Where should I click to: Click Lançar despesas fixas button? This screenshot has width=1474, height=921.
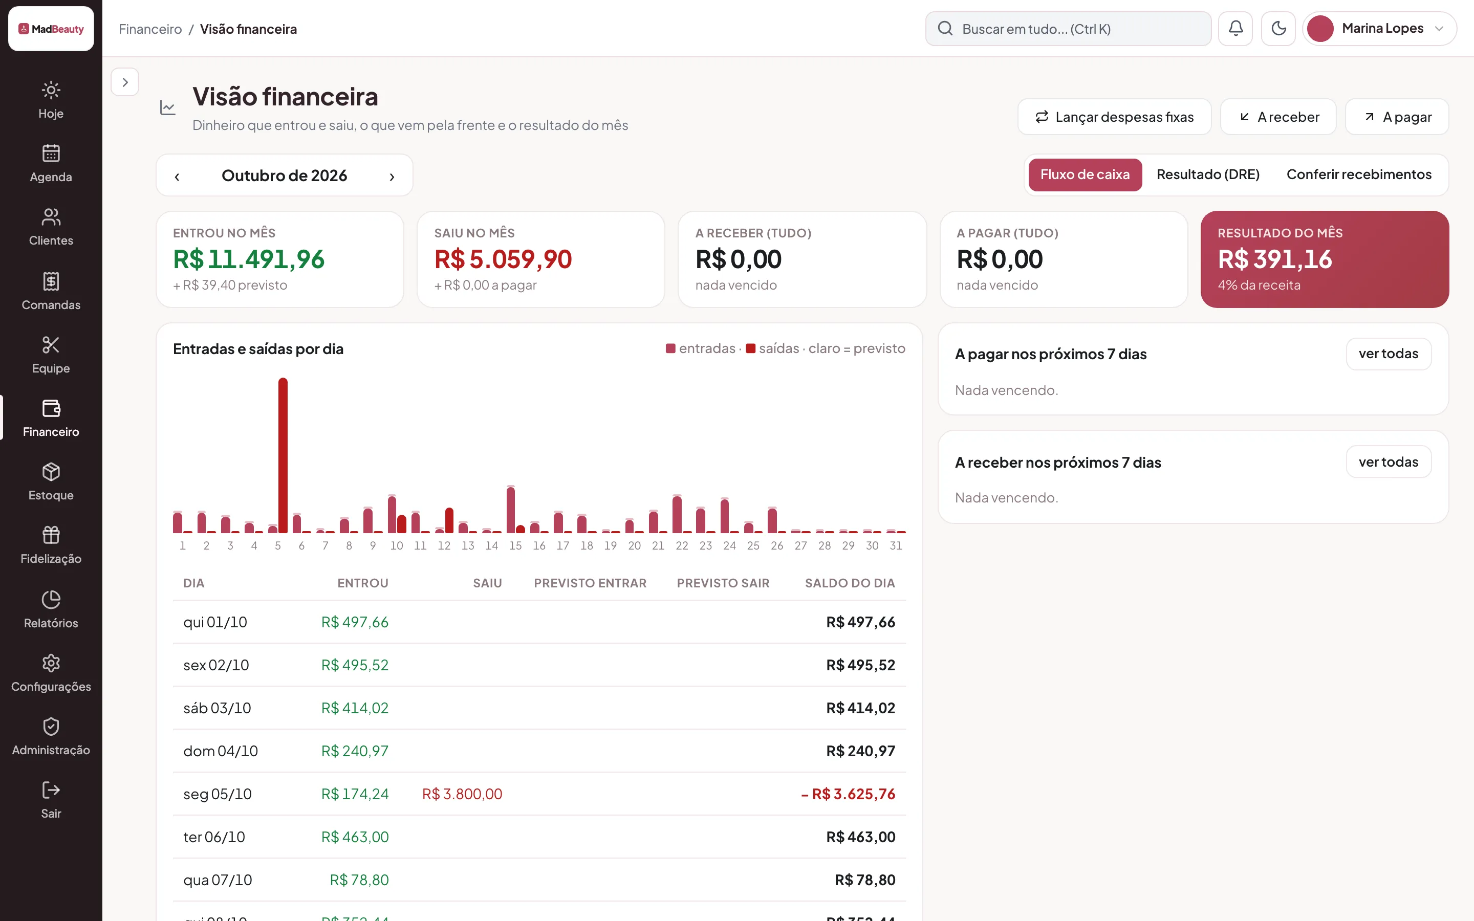(1114, 117)
